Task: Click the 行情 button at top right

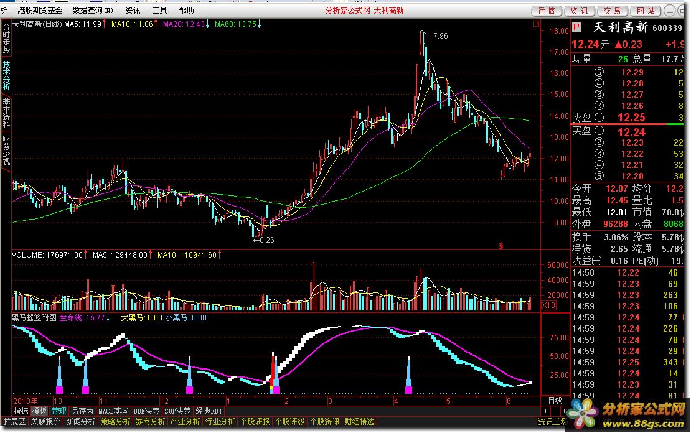Action: (547, 11)
